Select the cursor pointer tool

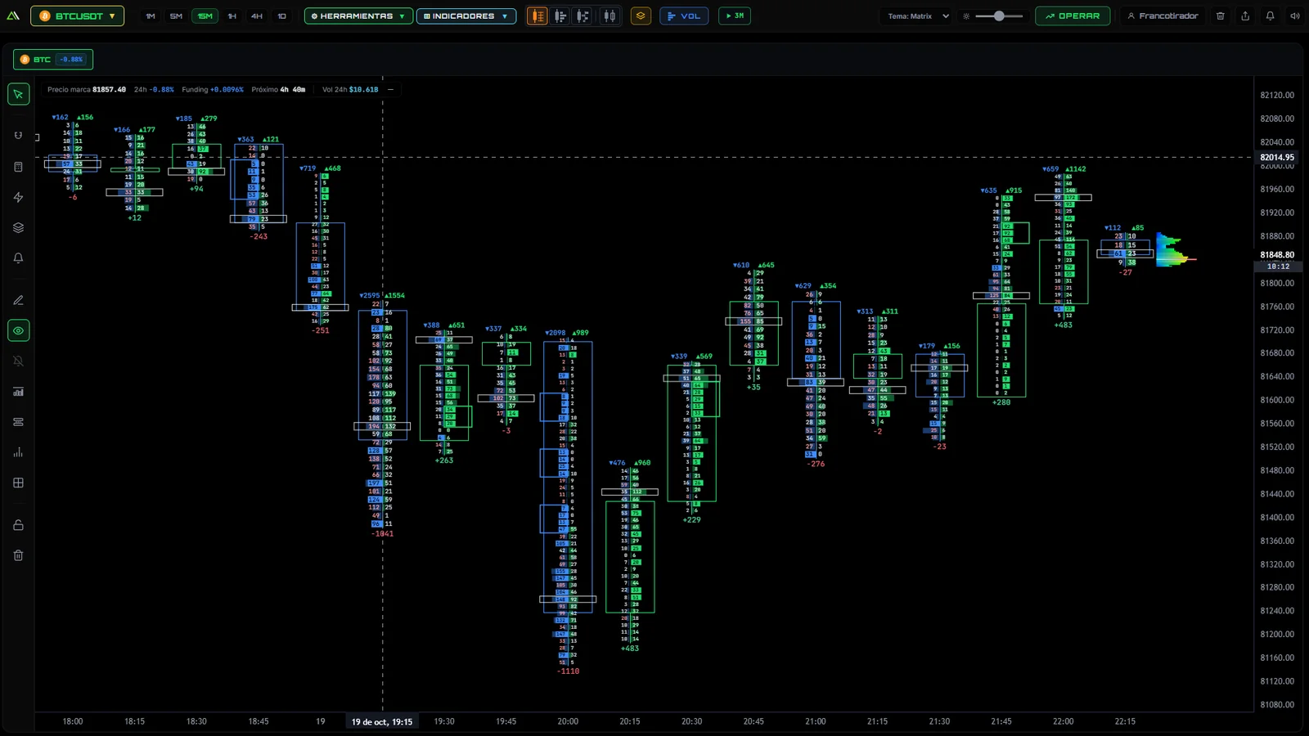(18, 94)
